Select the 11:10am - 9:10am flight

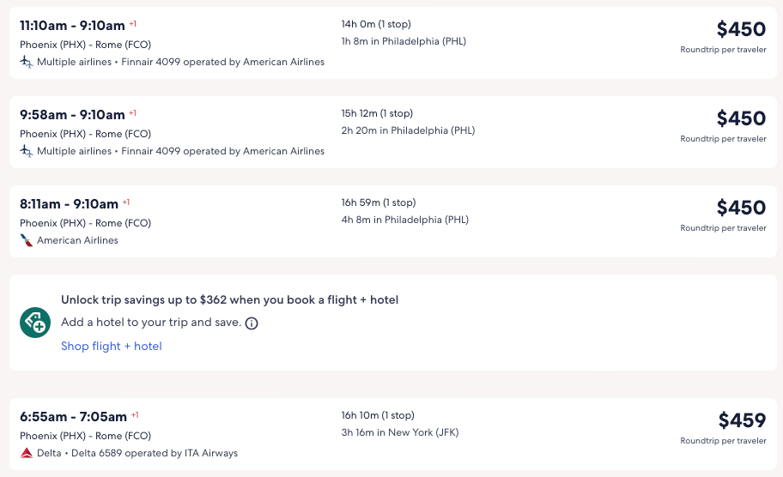[x=72, y=25]
